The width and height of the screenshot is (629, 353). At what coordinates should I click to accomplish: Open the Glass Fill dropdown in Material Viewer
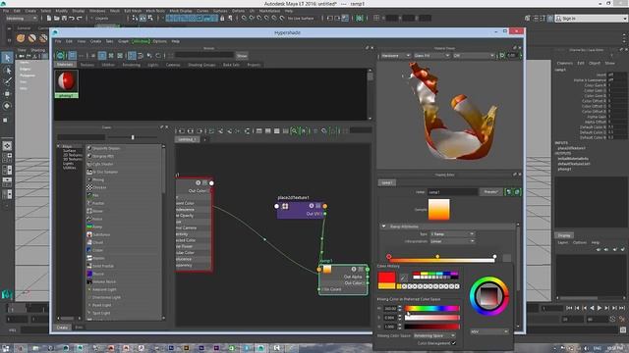tap(431, 56)
